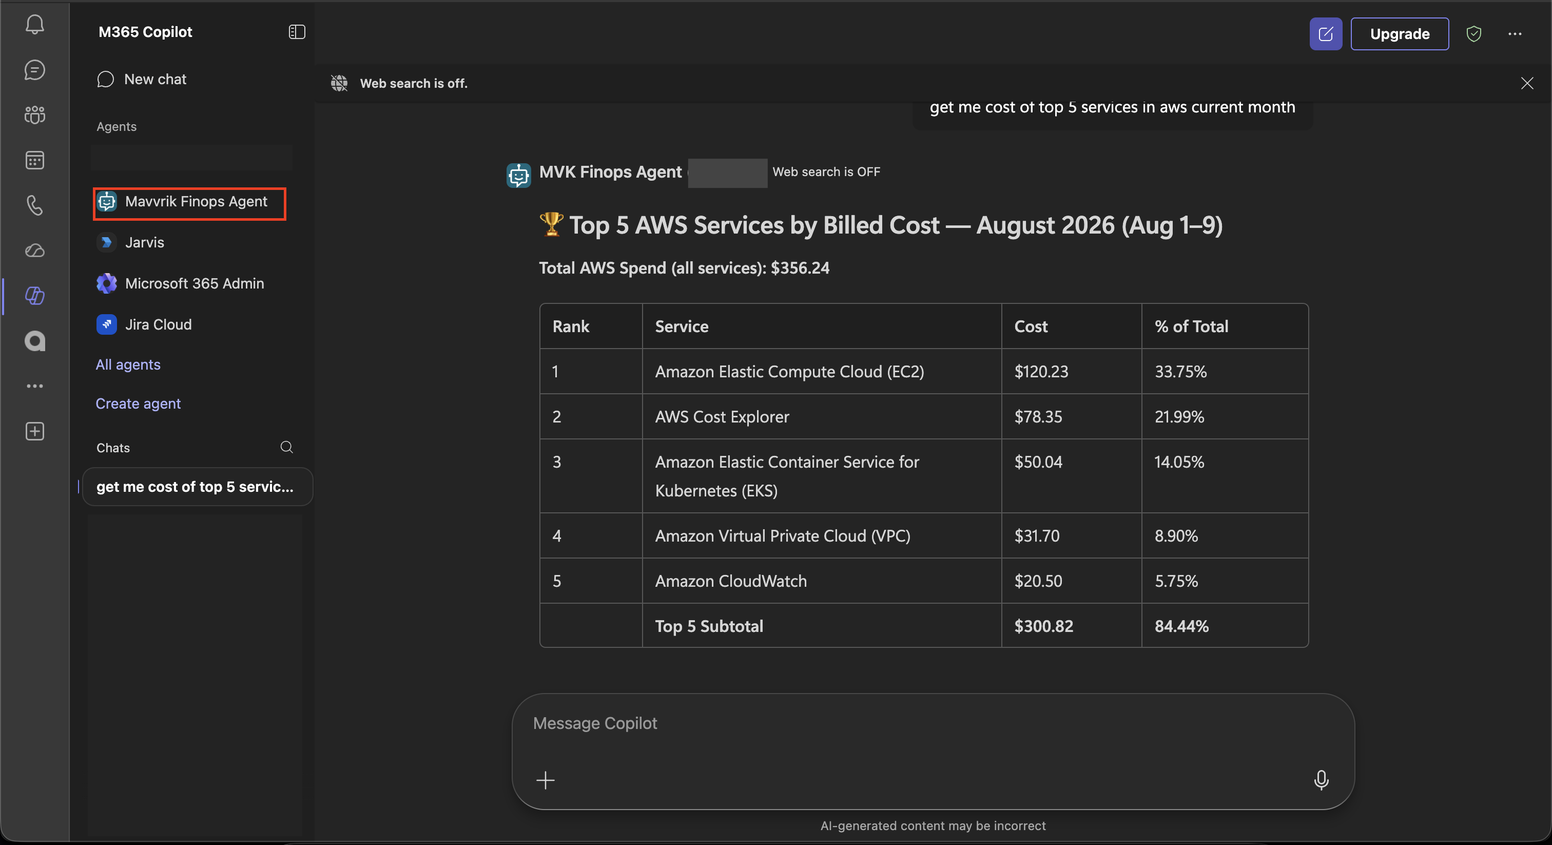Click the $50.04 cost cell
Screen dimensions: 1552x845
(x=1071, y=476)
